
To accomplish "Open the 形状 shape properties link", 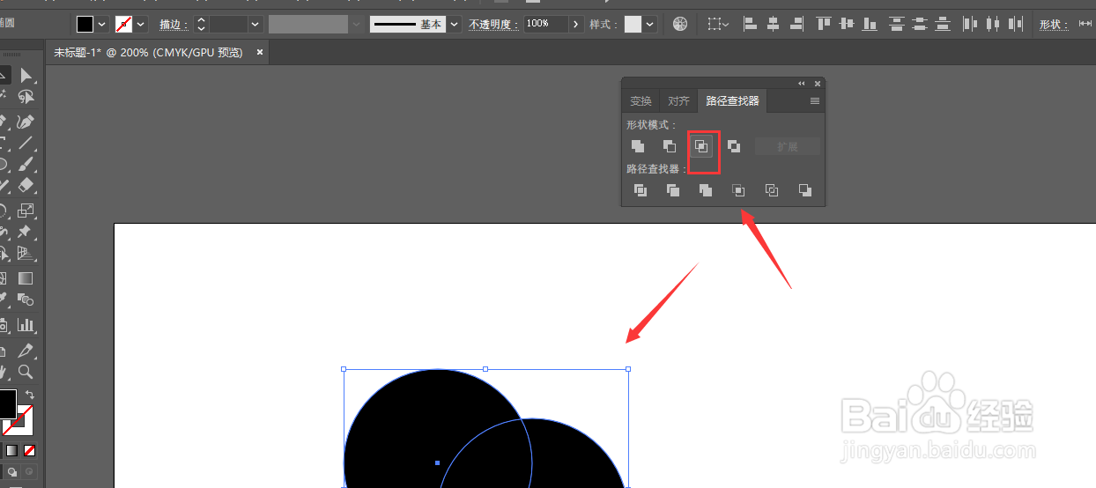I will 1054,25.
